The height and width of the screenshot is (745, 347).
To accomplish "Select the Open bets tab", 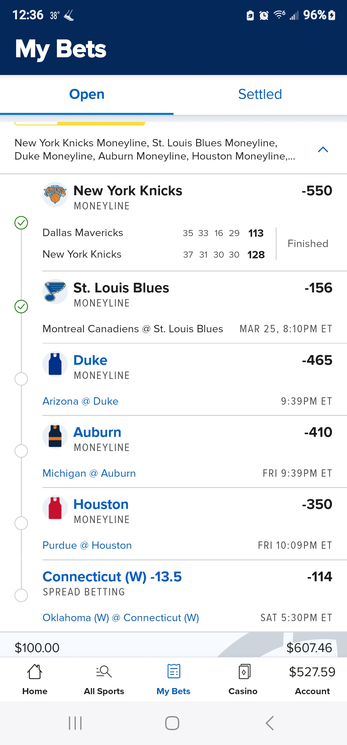I will (x=87, y=95).
